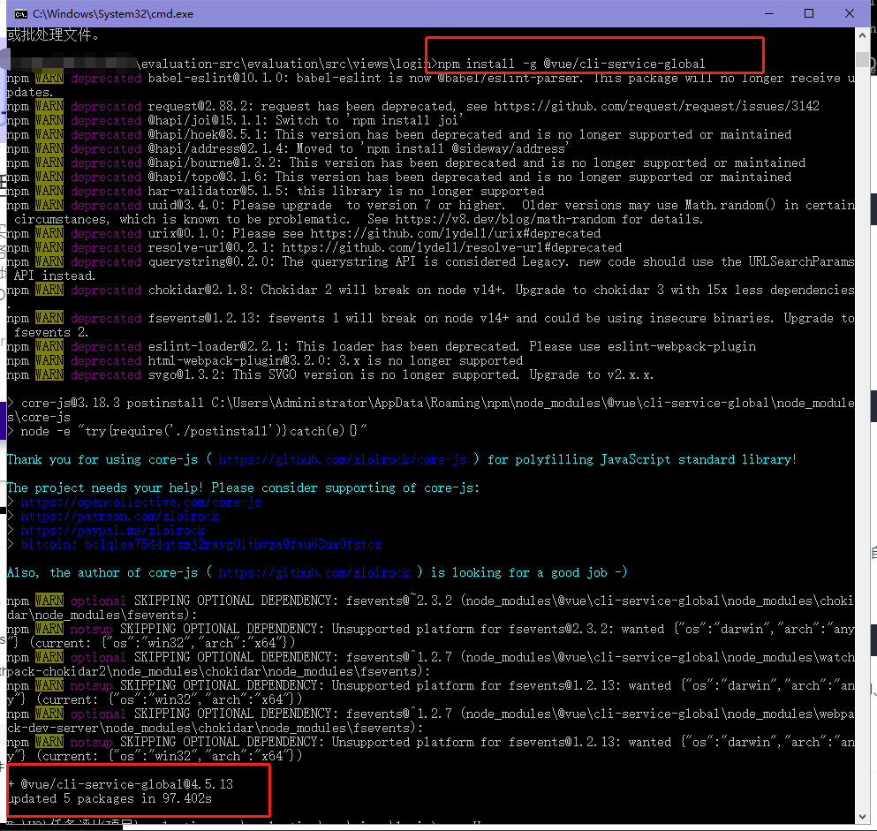Click the opencollective.com/core-js URL
Image resolution: width=877 pixels, height=831 pixels.
[x=141, y=502]
